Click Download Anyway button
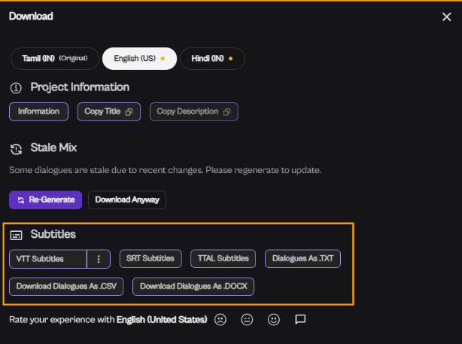This screenshot has width=462, height=344. point(127,200)
